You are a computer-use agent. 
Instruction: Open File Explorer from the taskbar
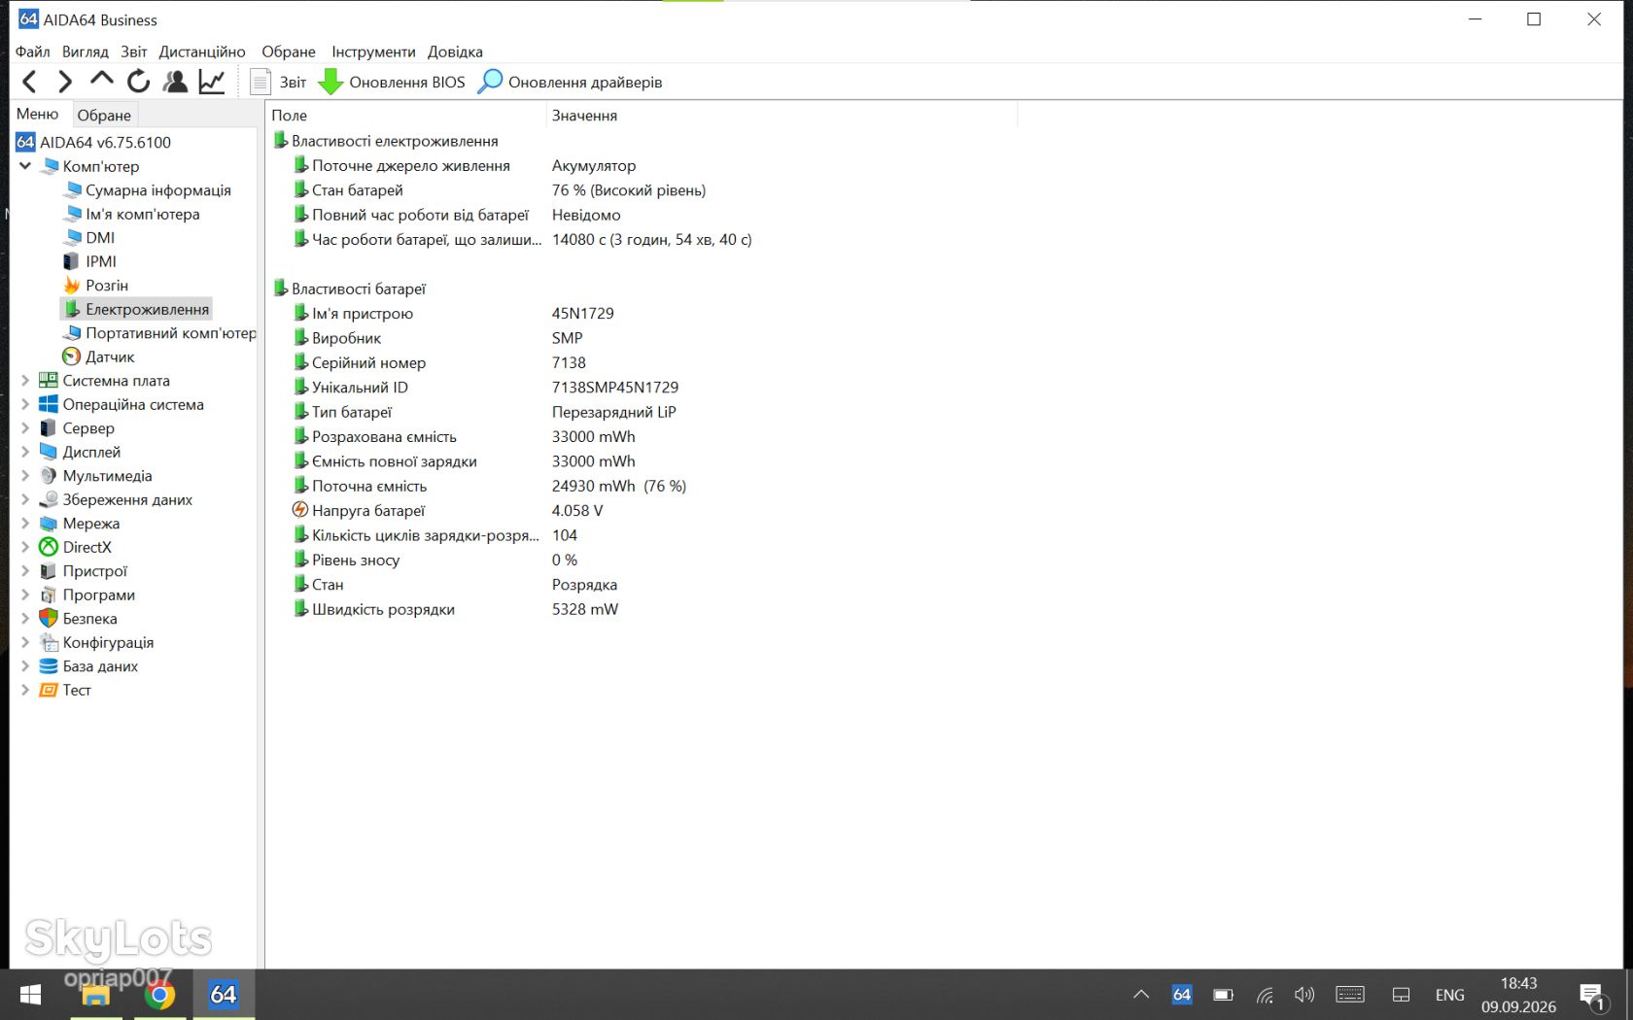click(95, 995)
